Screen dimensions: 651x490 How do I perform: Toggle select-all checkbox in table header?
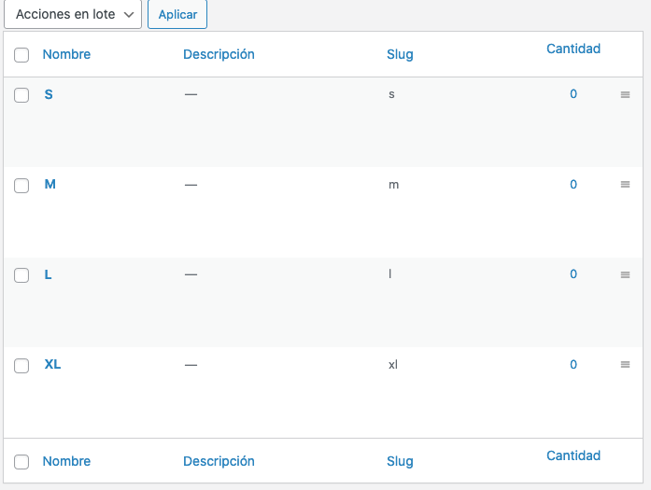coord(21,55)
